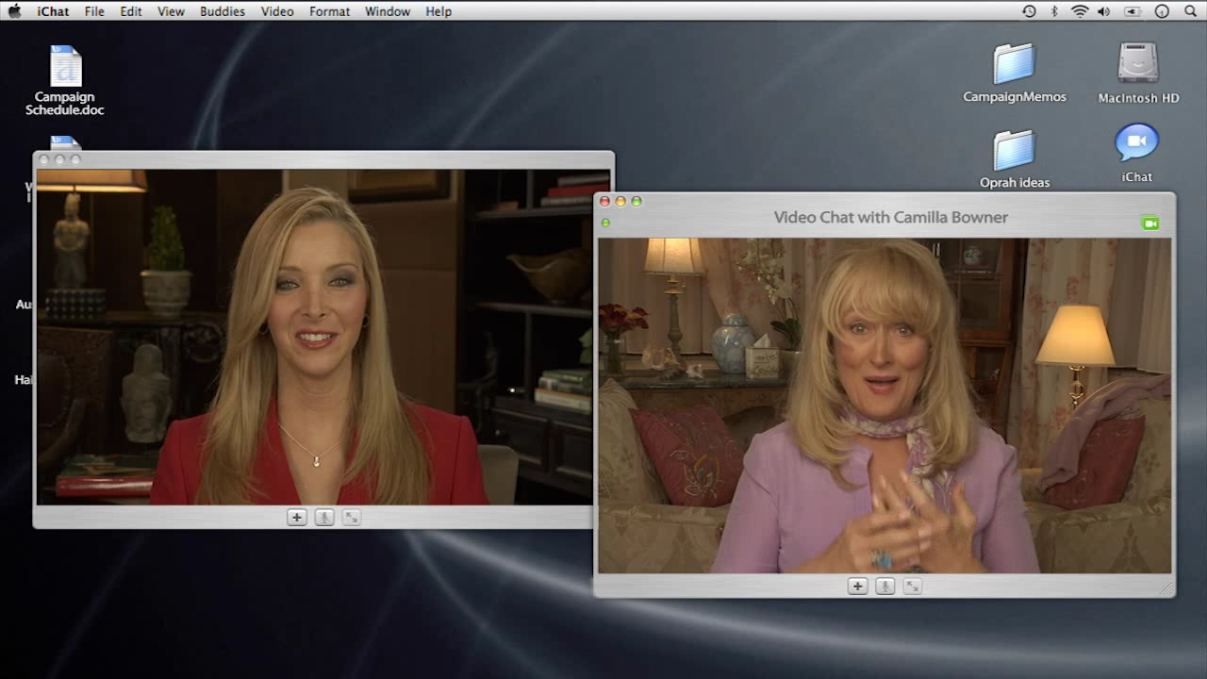Open the iChat application menu

pos(53,11)
